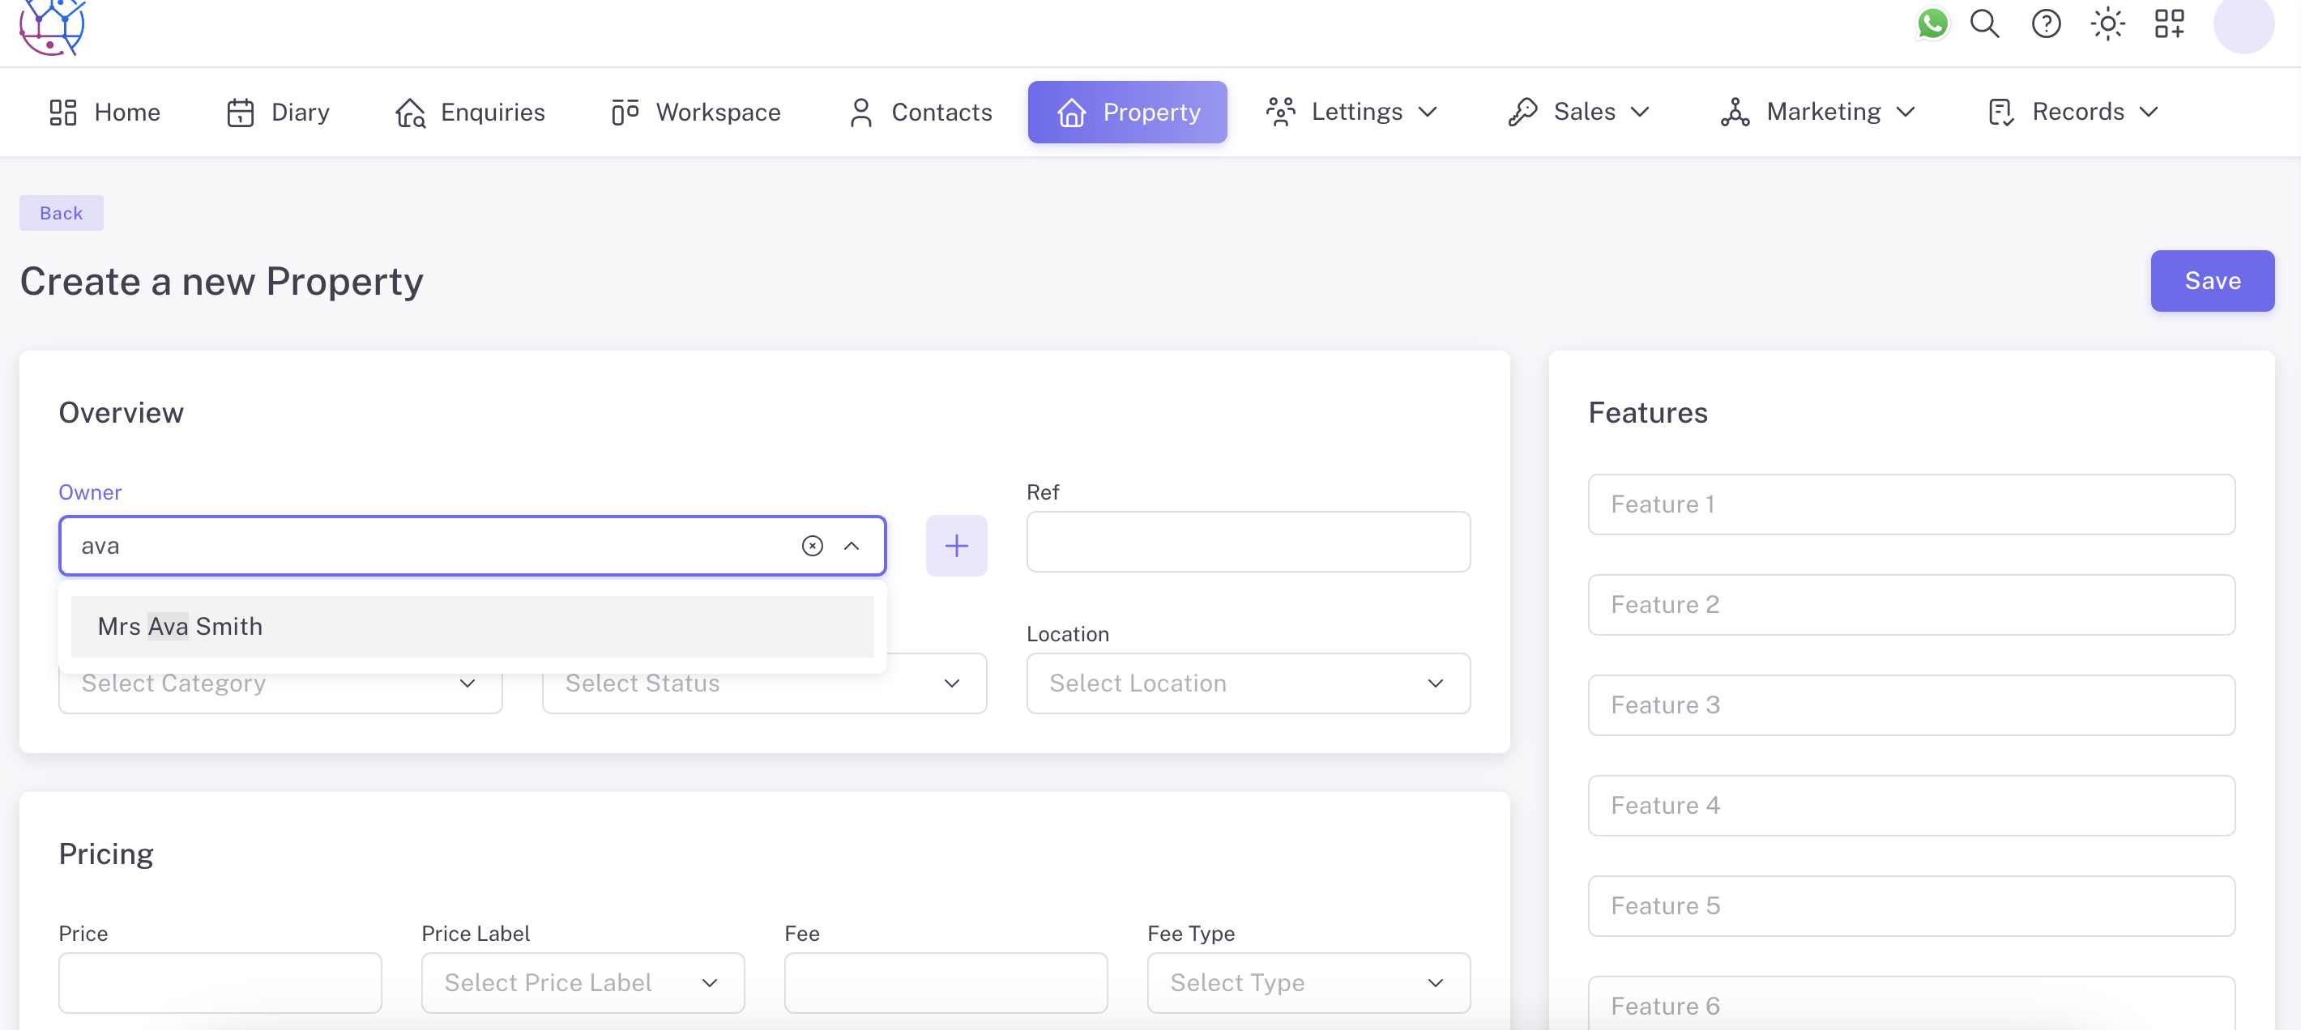Open the Fee Type Select Type dropdown
Viewport: 2301px width, 1030px height.
tap(1308, 981)
